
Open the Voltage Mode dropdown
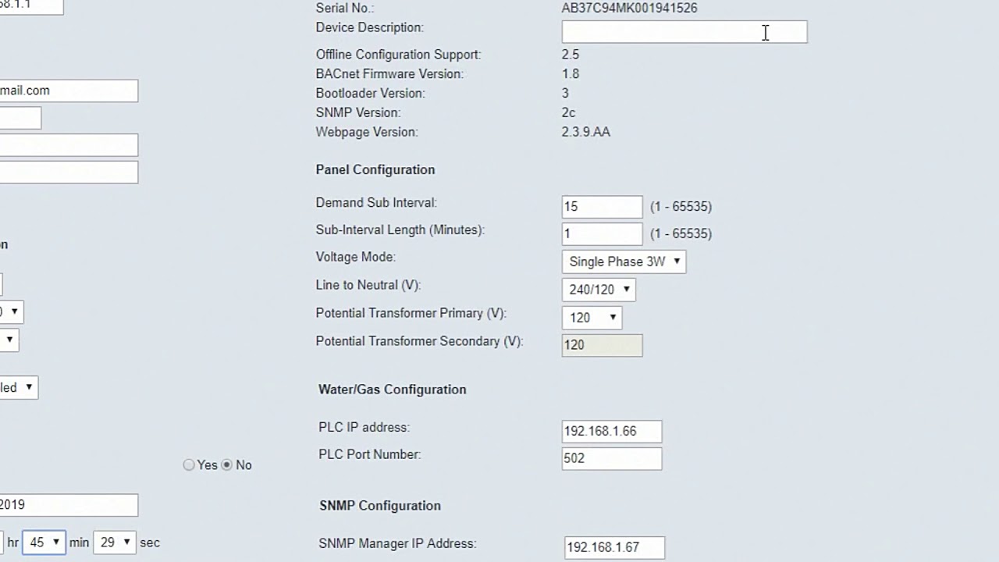tap(624, 261)
